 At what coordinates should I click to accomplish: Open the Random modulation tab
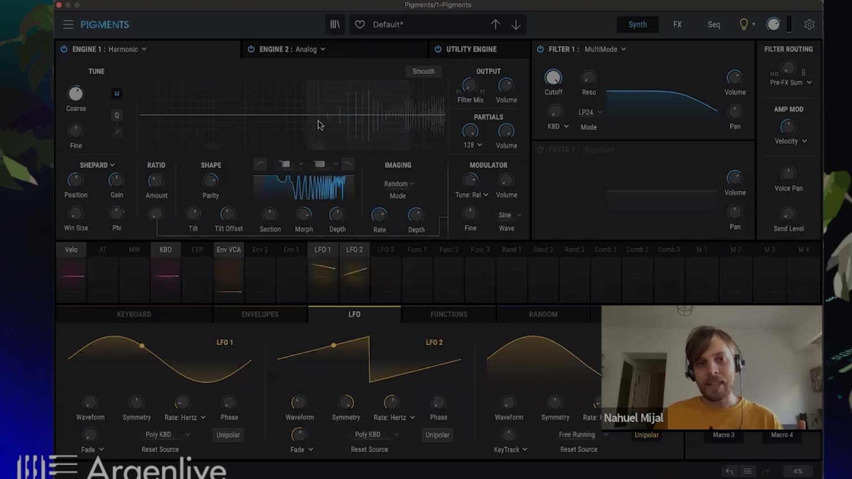543,314
